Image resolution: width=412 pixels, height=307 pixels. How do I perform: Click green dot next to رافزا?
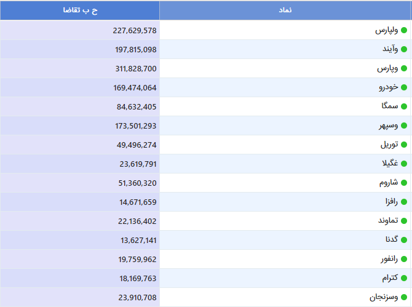pos(404,202)
